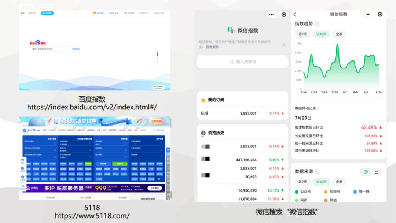This screenshot has width=396, height=223.
Task: Open the 指数规则 link
Action: [x=212, y=47]
